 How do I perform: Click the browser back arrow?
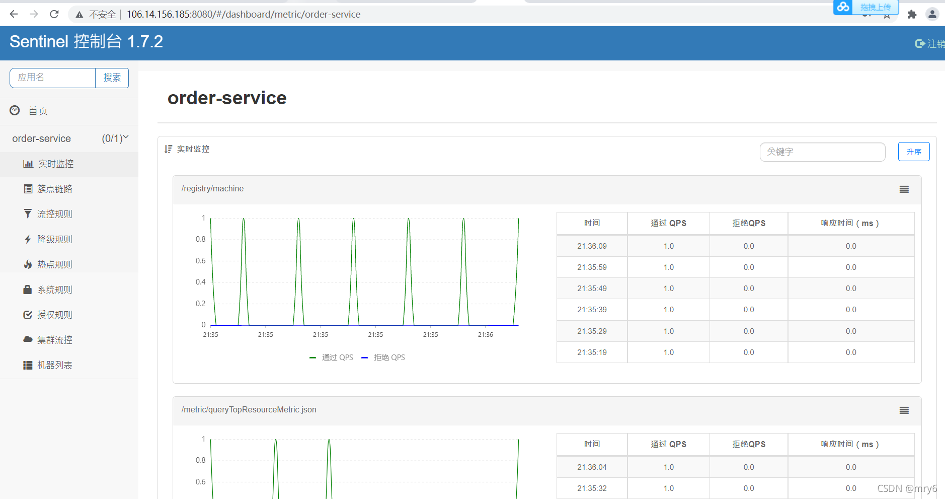pyautogui.click(x=14, y=14)
